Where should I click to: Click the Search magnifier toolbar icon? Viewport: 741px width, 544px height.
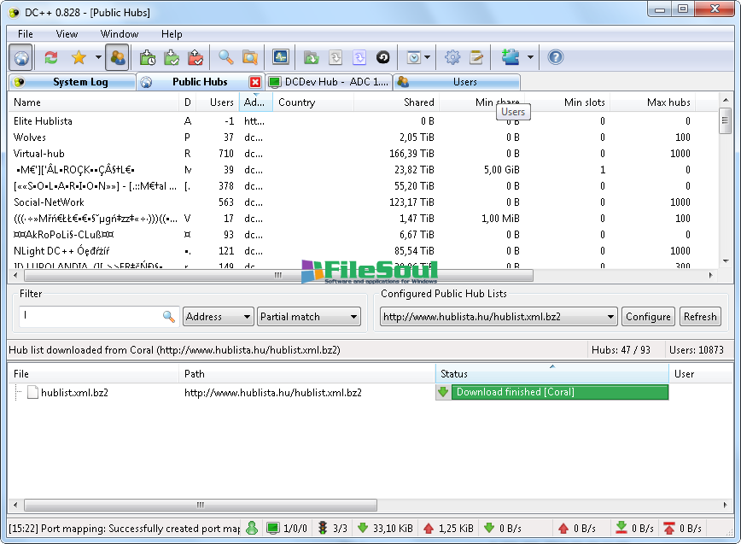(x=226, y=58)
